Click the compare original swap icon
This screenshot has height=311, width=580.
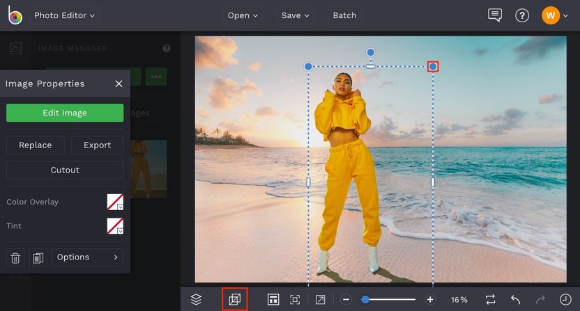491,300
